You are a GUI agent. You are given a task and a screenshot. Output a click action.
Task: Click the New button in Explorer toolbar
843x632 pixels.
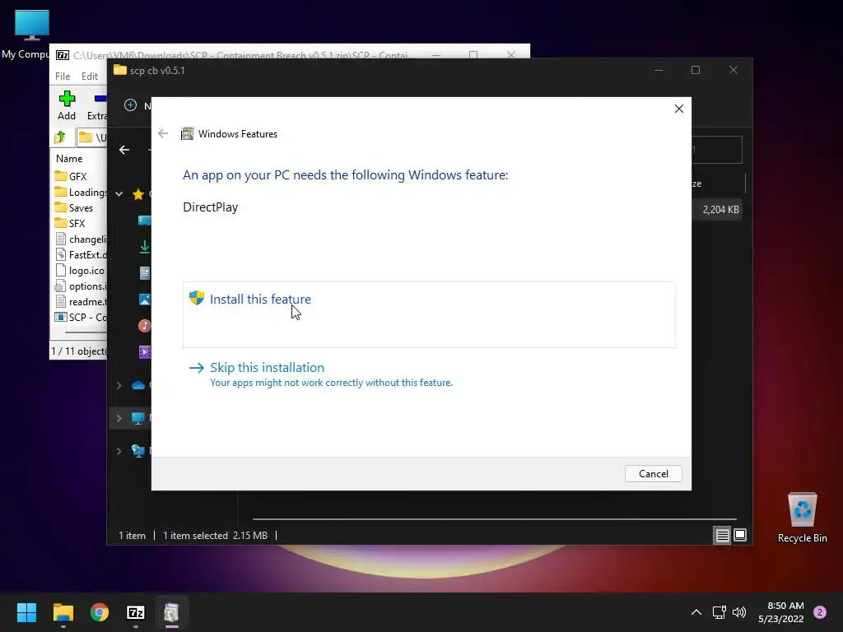[137, 105]
